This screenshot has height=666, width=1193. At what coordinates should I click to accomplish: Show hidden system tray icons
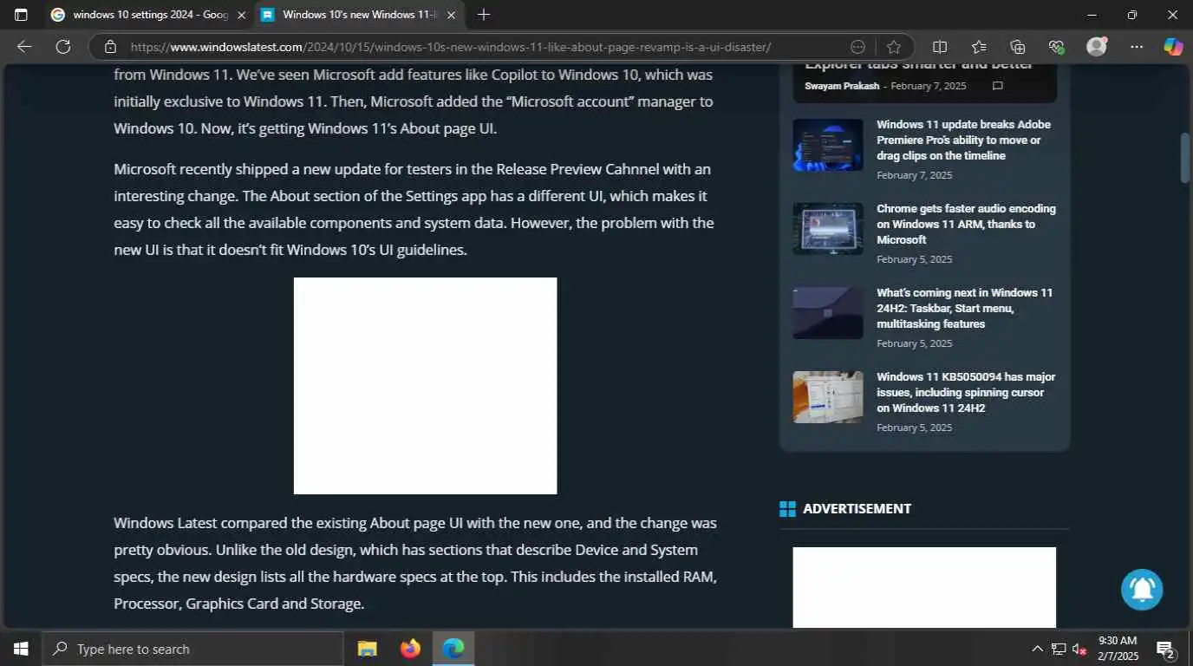[x=1037, y=649]
